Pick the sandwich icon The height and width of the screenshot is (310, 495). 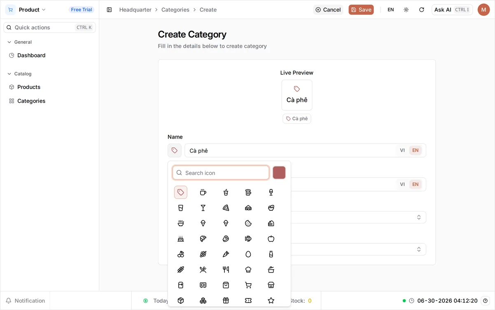(248, 208)
